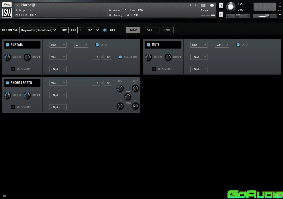
Task: Solo the instrument with S button
Action: click(x=221, y=6)
